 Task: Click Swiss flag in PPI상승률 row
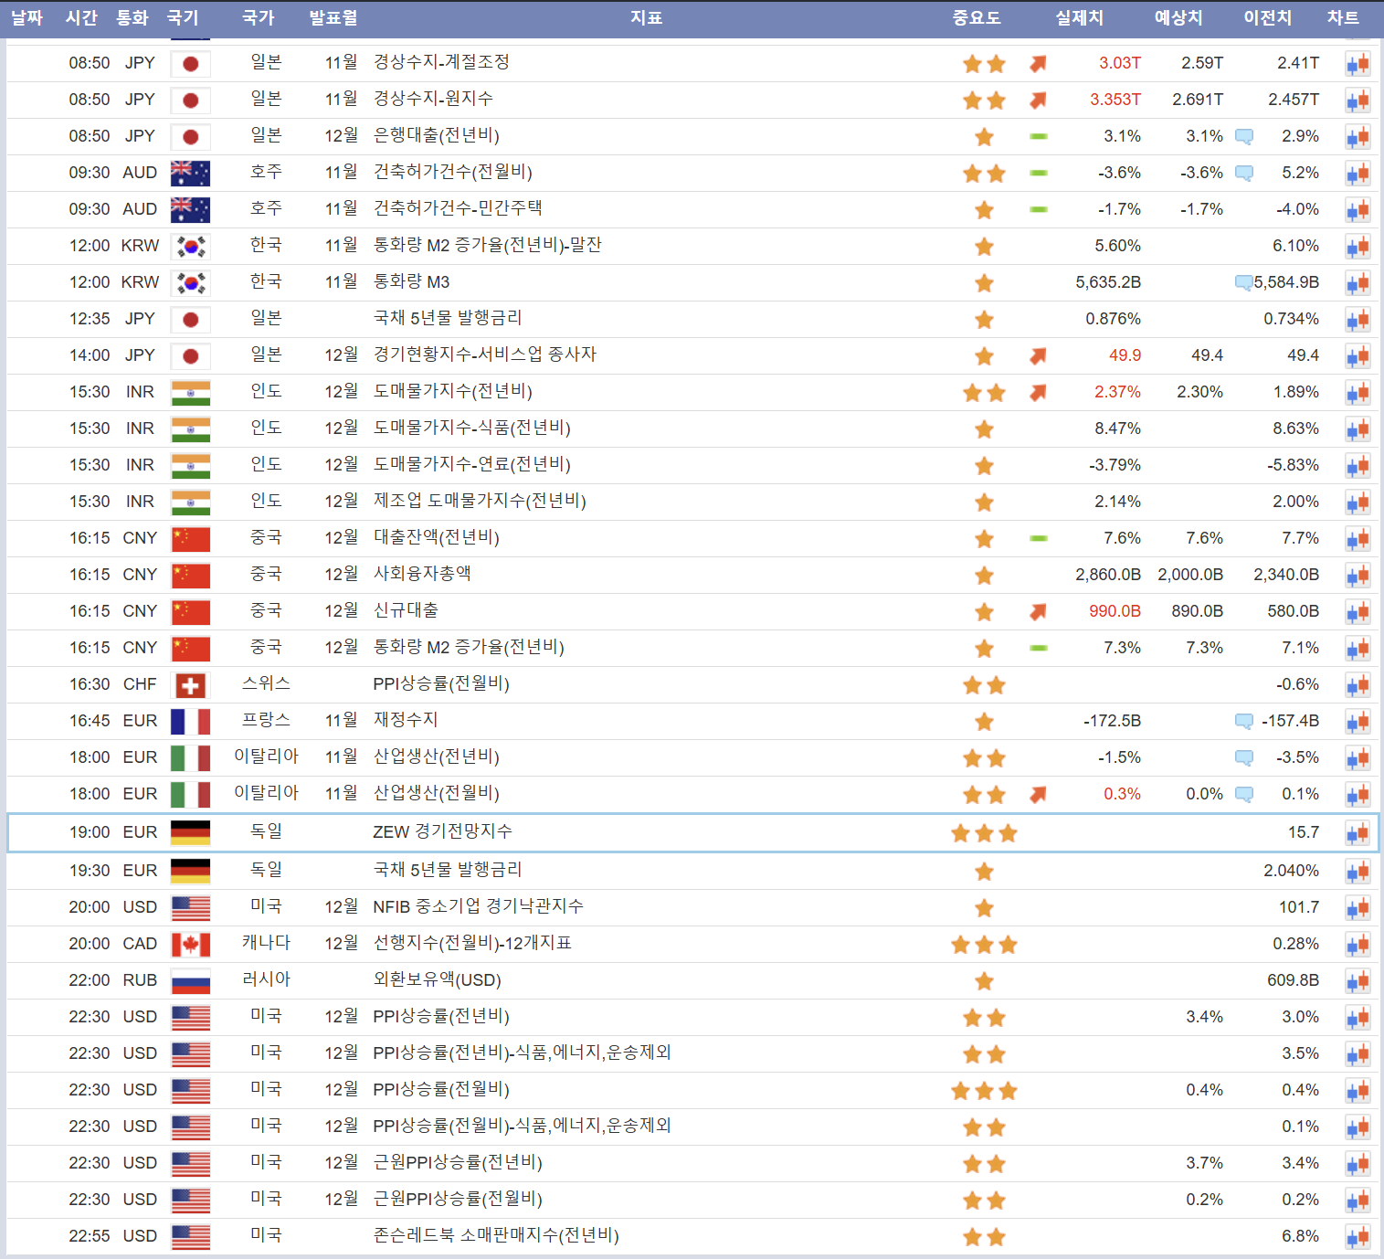tap(190, 684)
